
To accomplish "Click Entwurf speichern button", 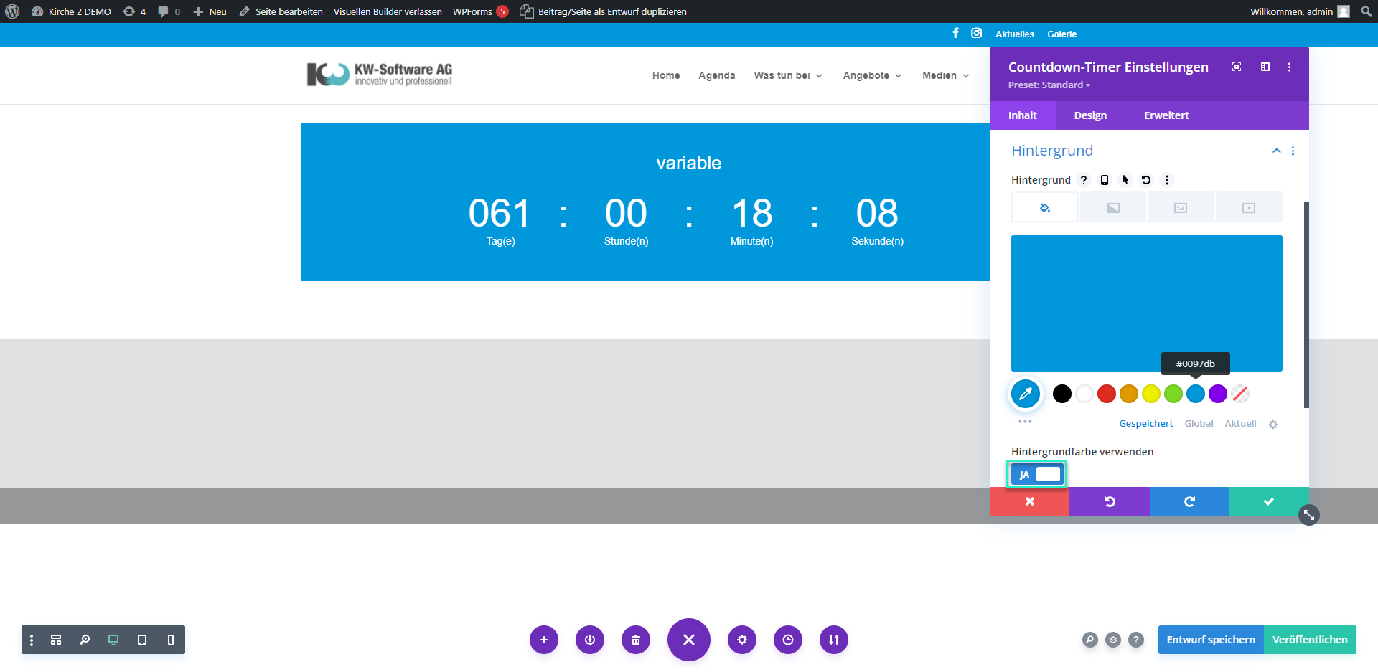I will [1211, 640].
